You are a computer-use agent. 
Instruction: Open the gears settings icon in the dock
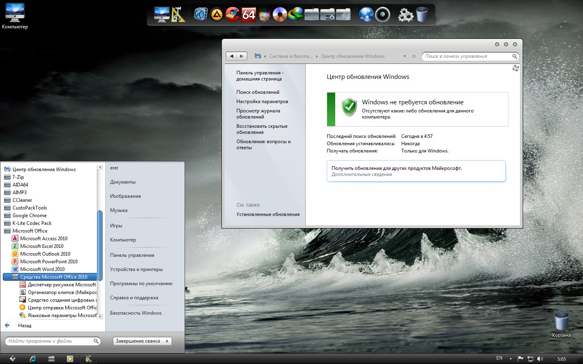406,15
